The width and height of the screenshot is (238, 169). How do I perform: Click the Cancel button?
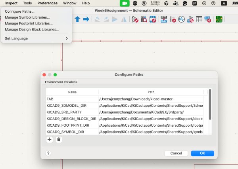(x=176, y=153)
